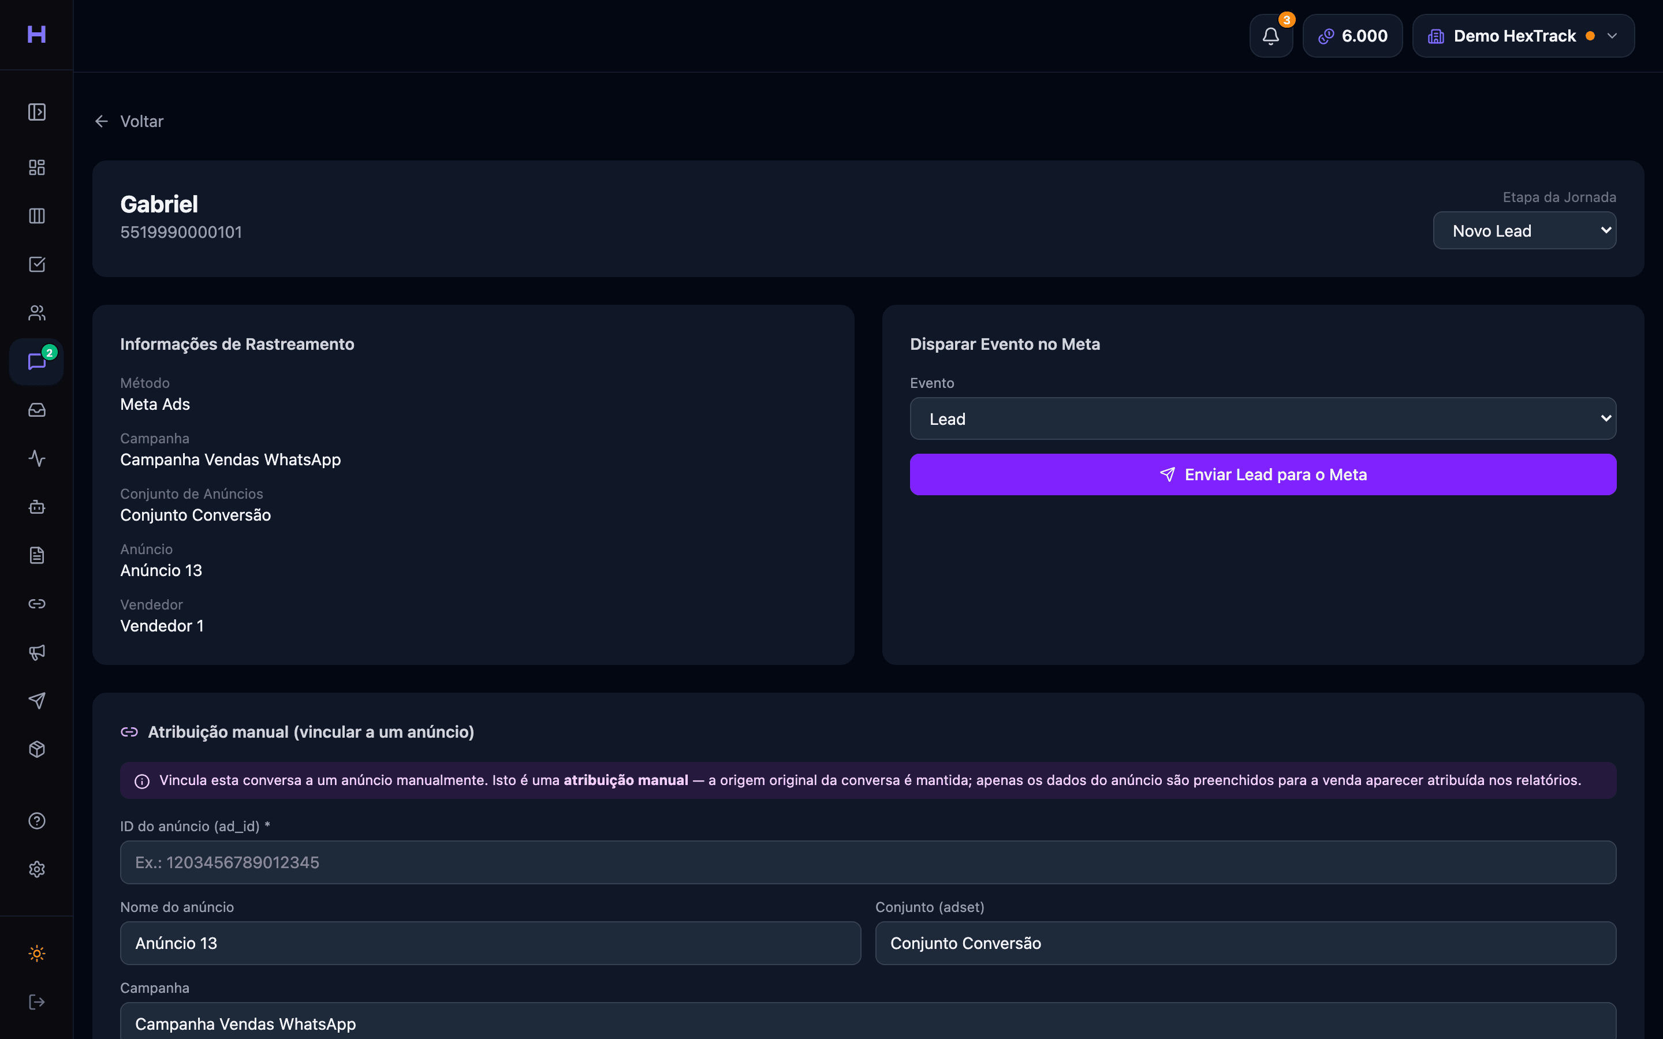Click the Etapa da Jornada label

pyautogui.click(x=1559, y=197)
